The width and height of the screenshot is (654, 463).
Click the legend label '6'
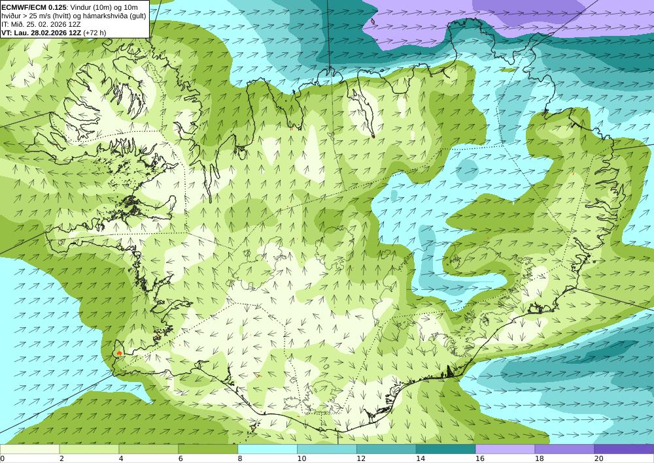[x=181, y=458]
